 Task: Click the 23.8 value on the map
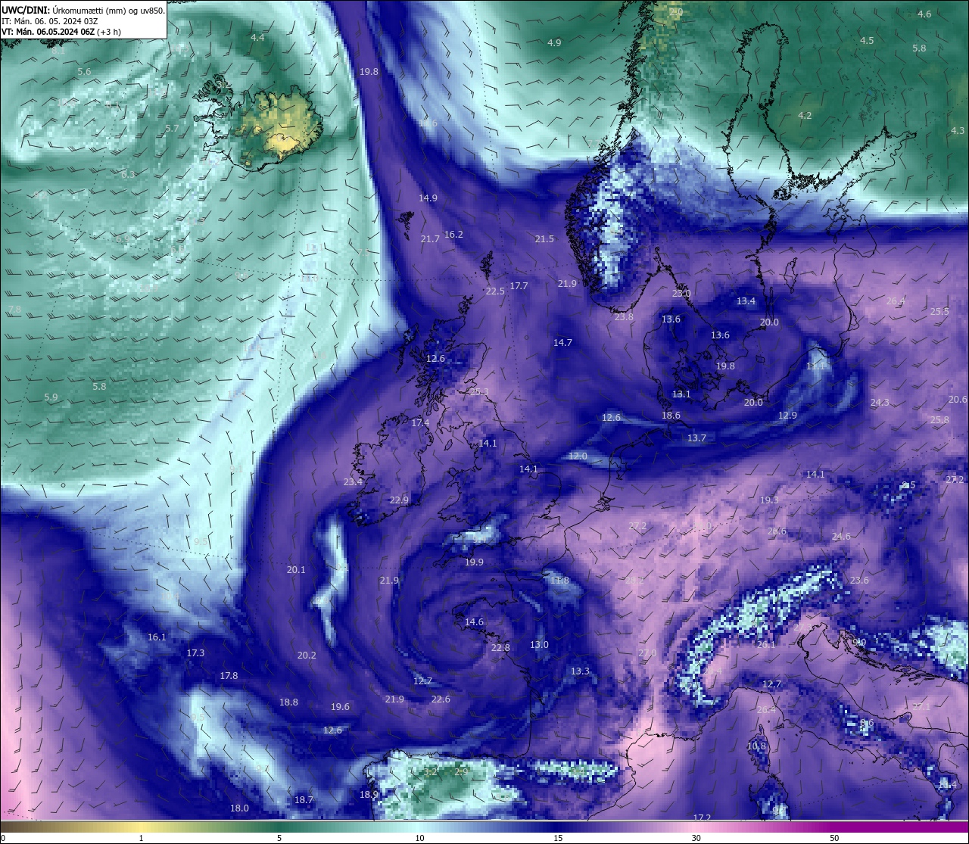(624, 316)
